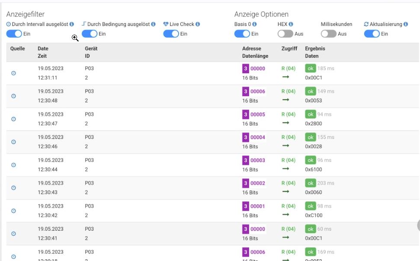
Task: Click address 00006 in 12:30:48 row
Action: click(258, 91)
